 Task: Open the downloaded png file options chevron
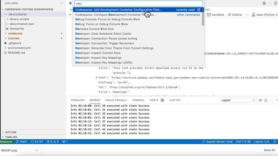click(x=36, y=150)
